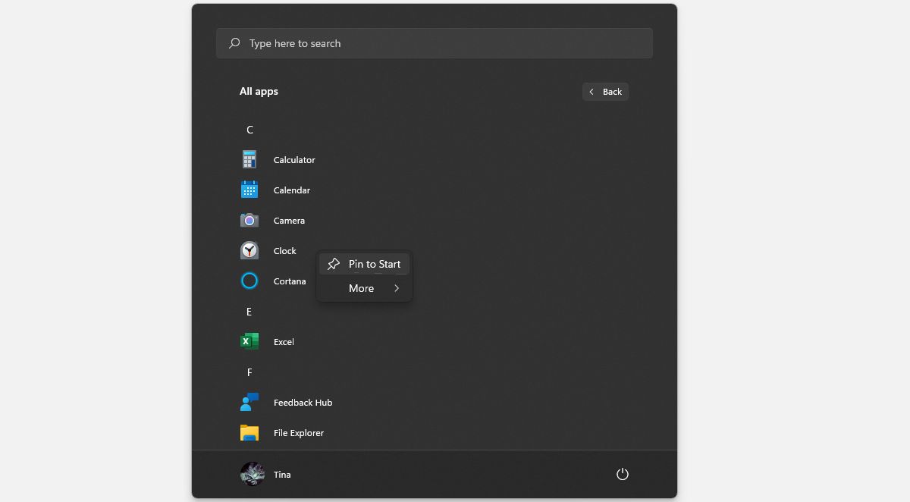Open the Feedback Hub icon
The image size is (910, 502).
249,402
